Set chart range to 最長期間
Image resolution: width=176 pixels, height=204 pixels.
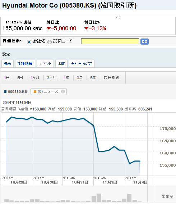pos(111,78)
